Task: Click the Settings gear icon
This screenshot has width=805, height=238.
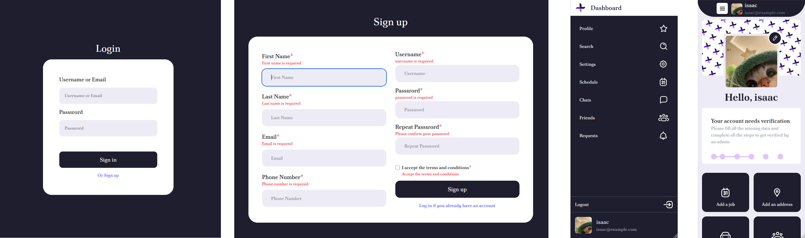Action: pos(663,64)
